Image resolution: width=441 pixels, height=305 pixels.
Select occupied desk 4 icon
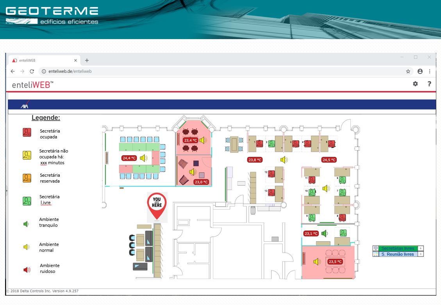tap(307, 144)
